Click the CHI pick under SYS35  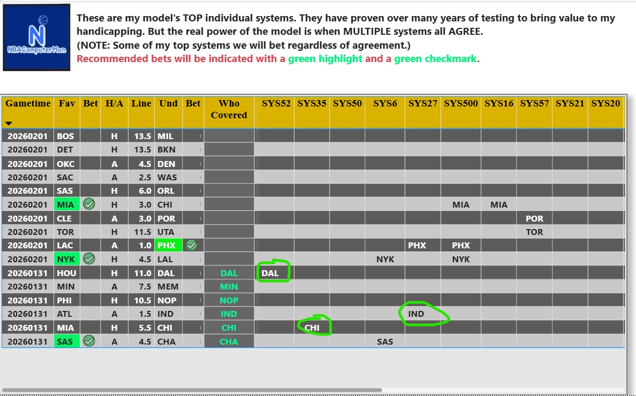pos(312,328)
